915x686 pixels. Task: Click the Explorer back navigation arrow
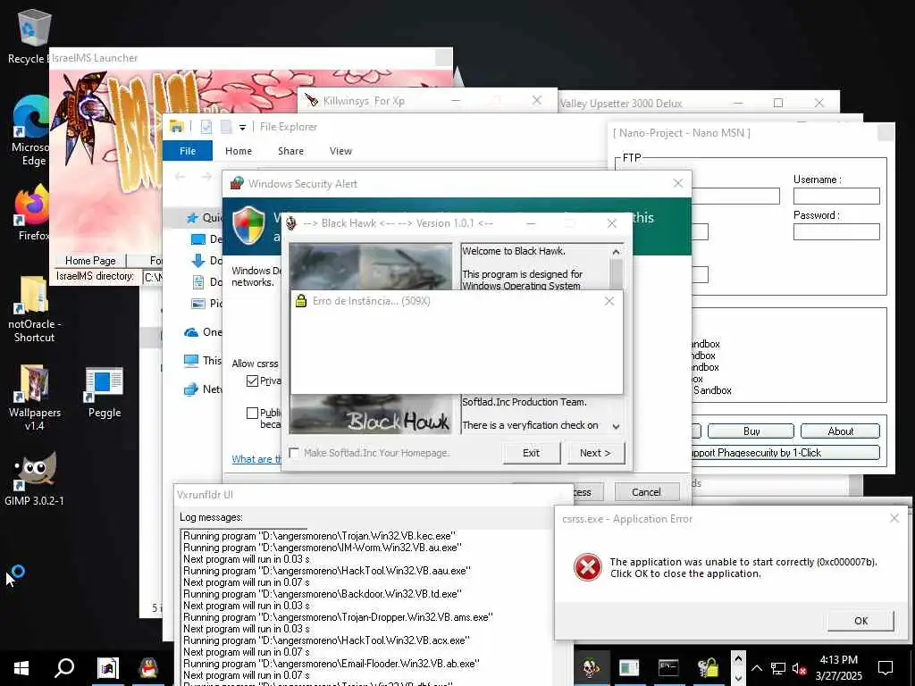click(x=180, y=176)
